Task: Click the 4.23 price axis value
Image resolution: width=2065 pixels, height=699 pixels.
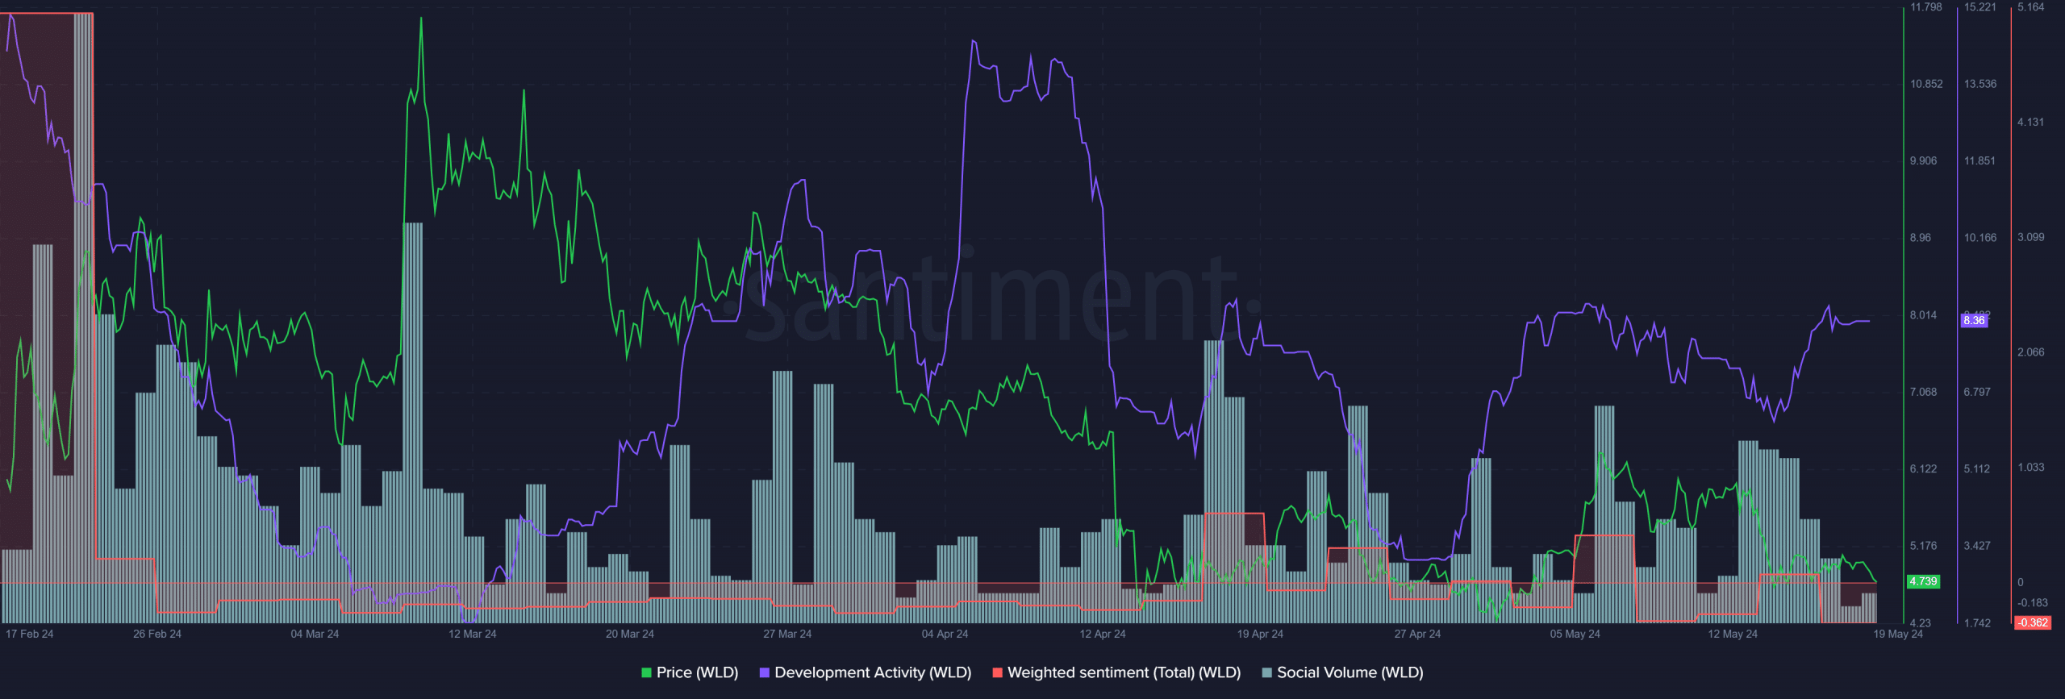Action: pyautogui.click(x=1921, y=622)
